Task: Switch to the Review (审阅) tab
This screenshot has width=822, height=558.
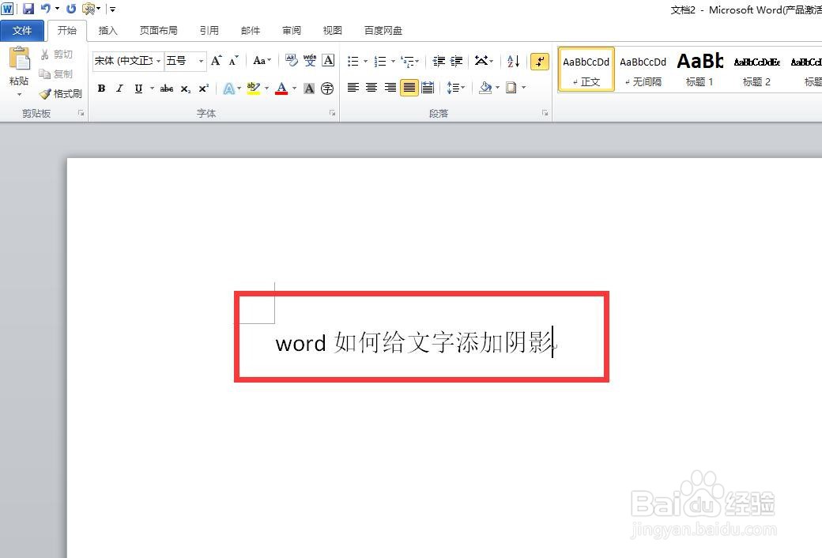Action: tap(292, 30)
